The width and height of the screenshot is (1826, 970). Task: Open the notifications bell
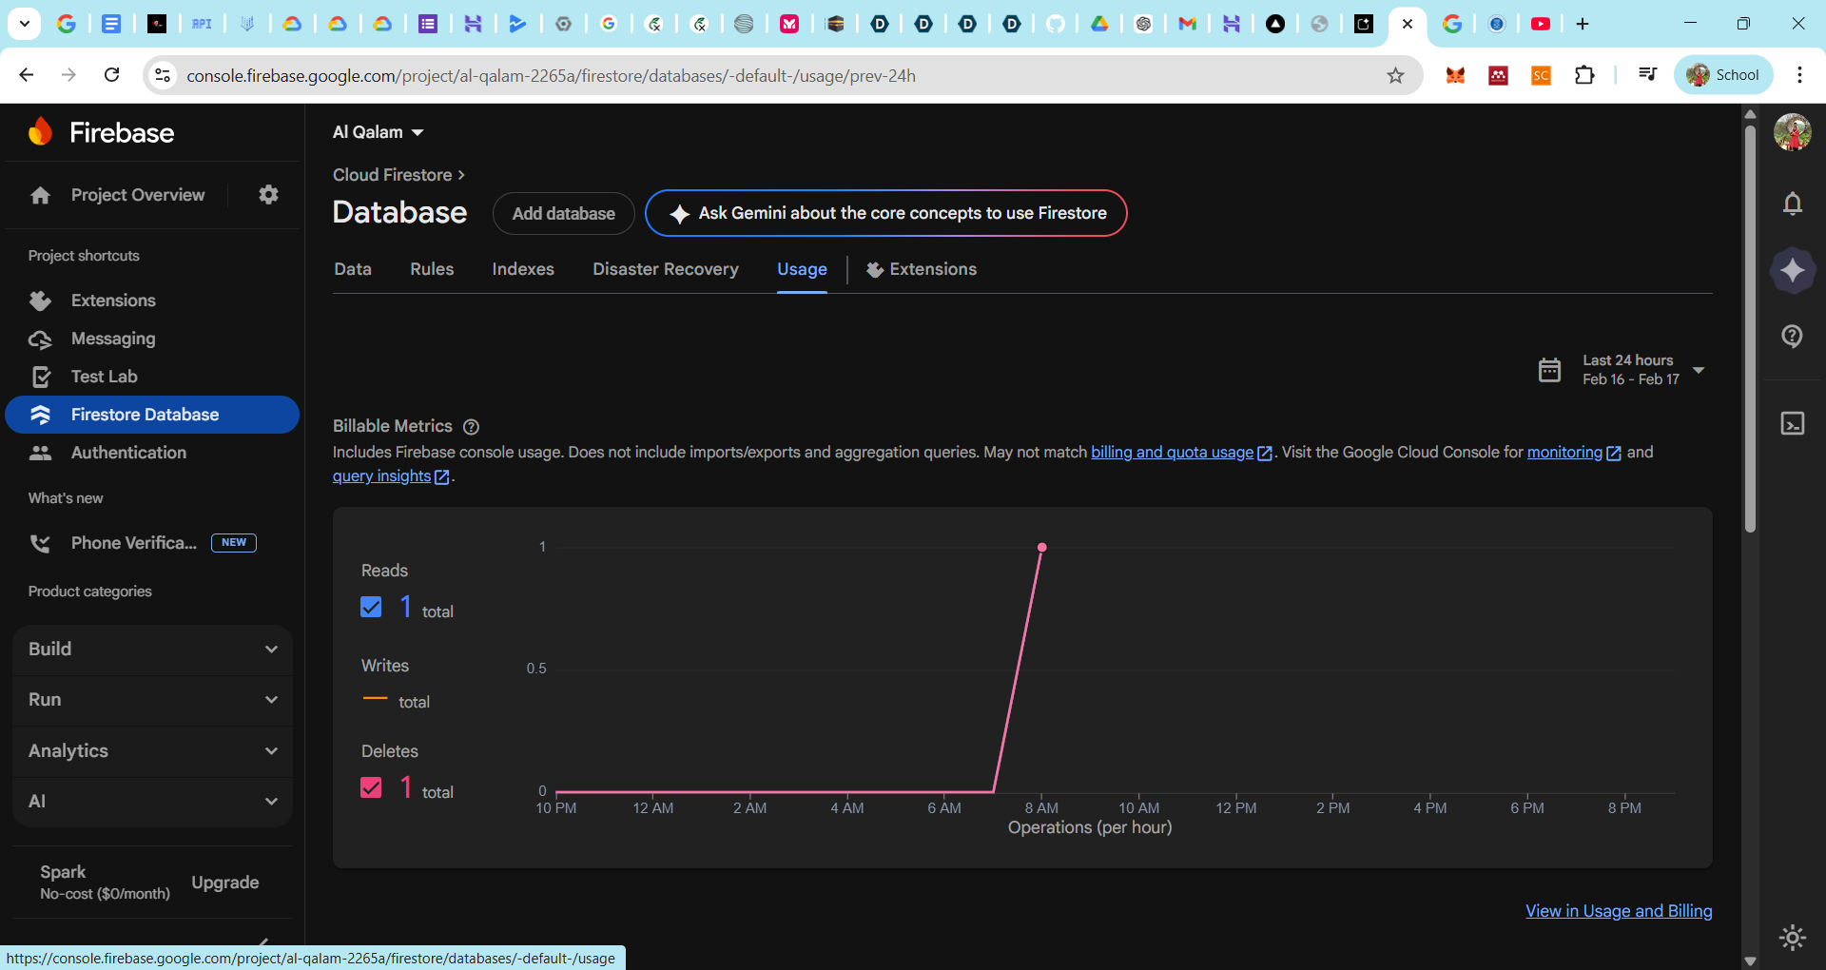pos(1793,204)
